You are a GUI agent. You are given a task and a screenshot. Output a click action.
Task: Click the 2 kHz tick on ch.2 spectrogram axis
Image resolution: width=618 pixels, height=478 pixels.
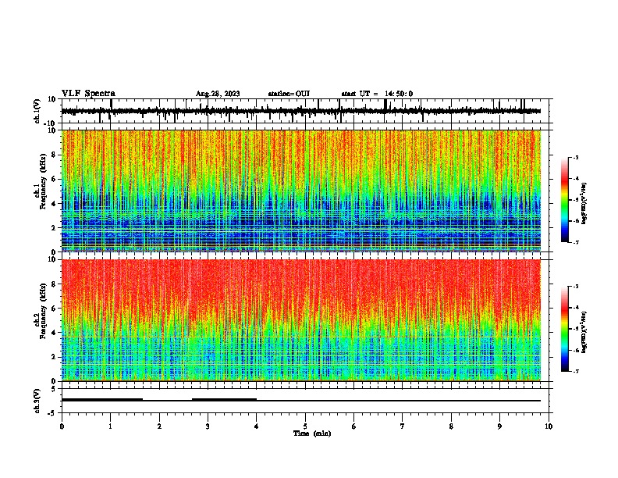pos(54,357)
